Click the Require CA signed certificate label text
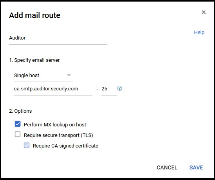 [65, 146]
